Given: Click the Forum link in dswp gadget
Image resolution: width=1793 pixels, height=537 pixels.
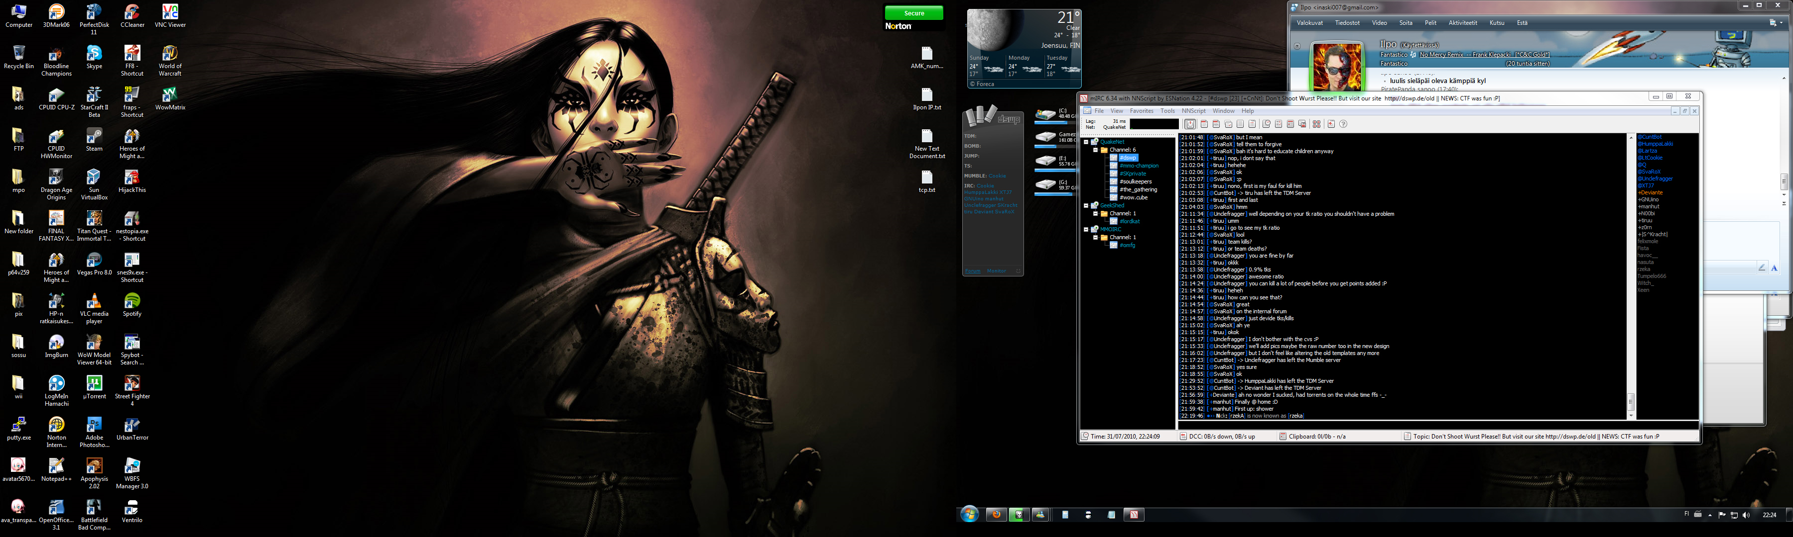Looking at the screenshot, I should 972,271.
